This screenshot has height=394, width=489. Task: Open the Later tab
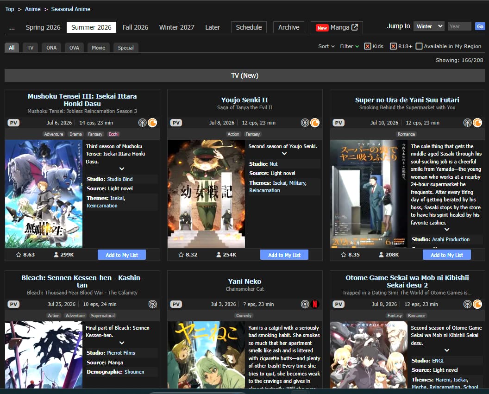pyautogui.click(x=213, y=27)
